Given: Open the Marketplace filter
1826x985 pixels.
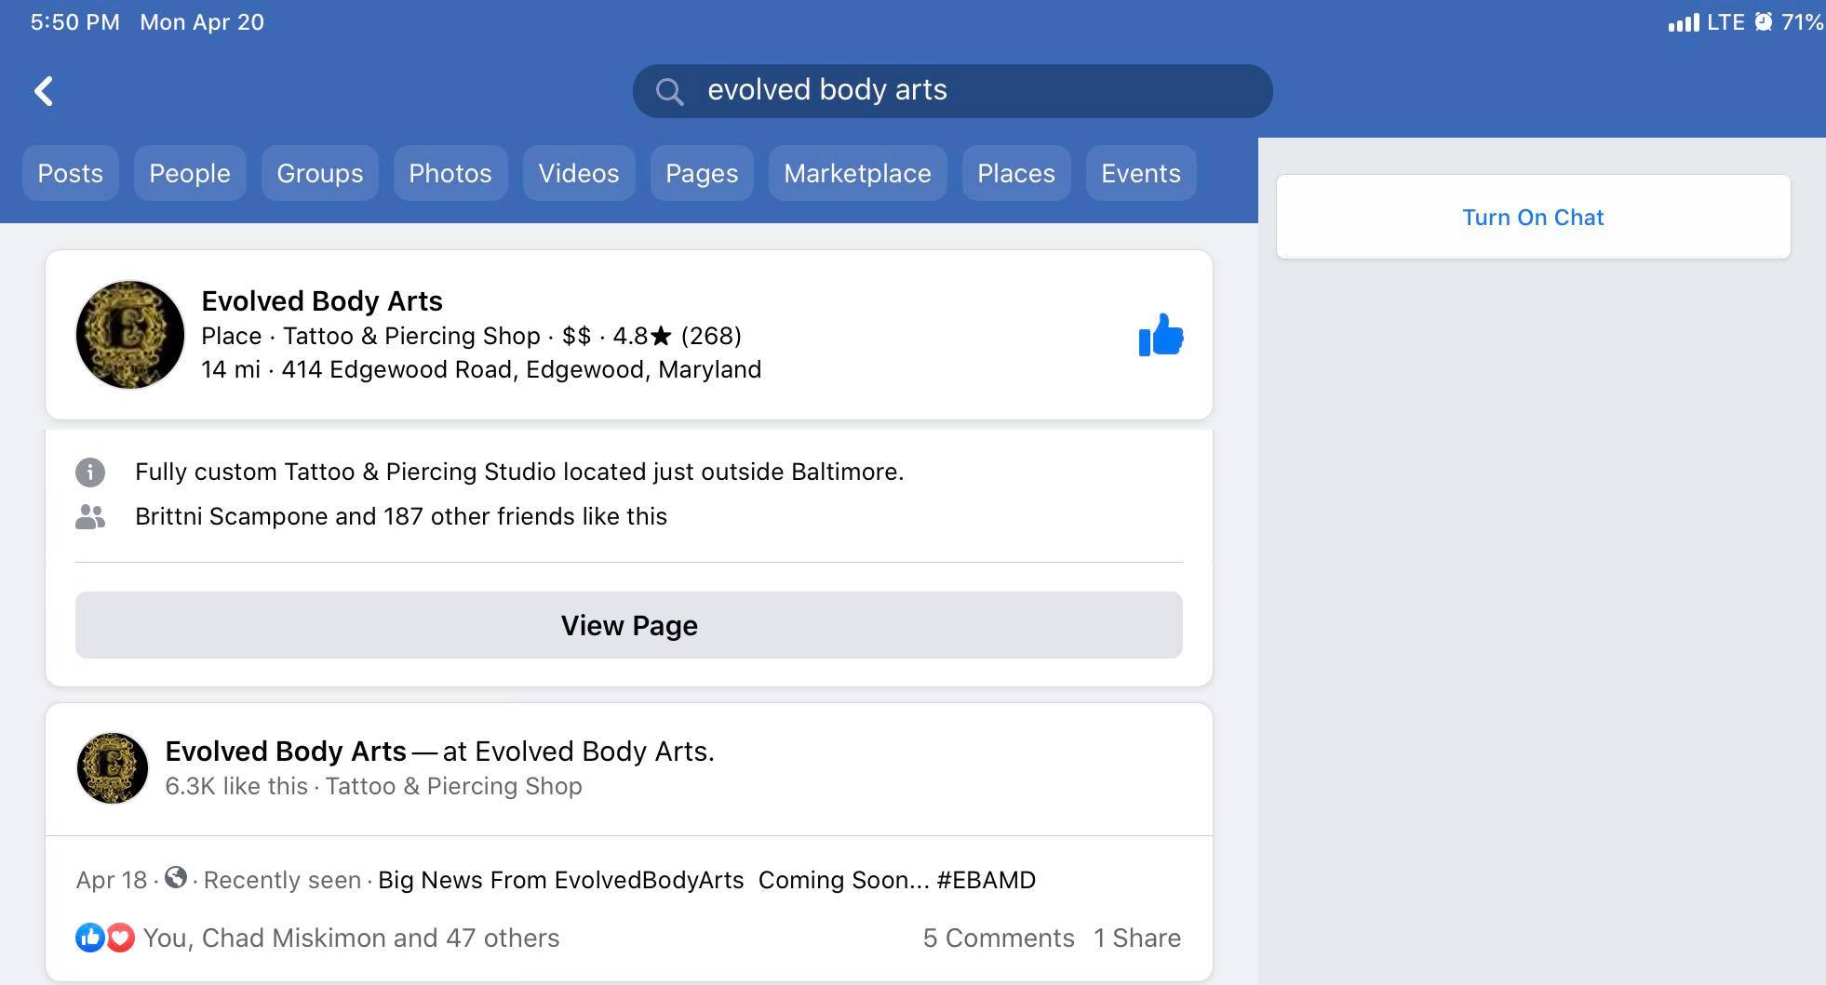Looking at the screenshot, I should pos(857,173).
